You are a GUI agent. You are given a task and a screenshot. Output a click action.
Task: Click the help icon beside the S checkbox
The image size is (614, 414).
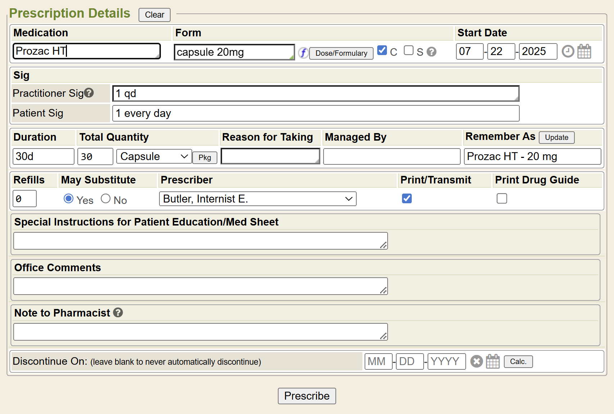431,52
